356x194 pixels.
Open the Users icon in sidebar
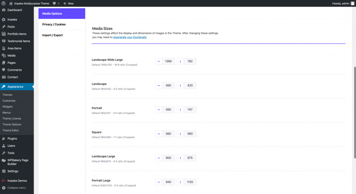pyautogui.click(x=3, y=146)
